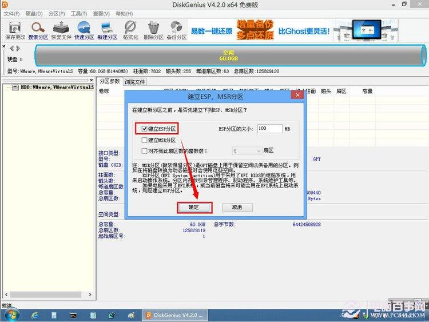Open the 文件(F) menu

pyautogui.click(x=11, y=14)
